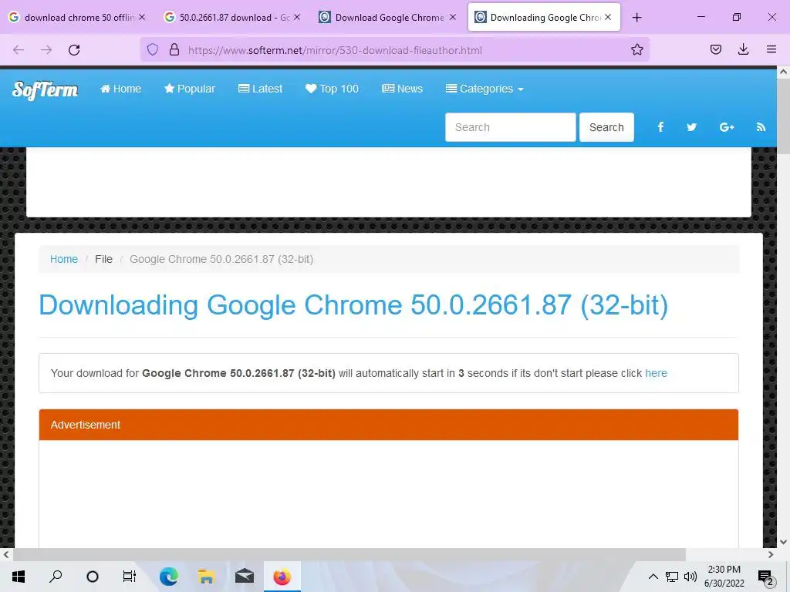Close the 'Downloading Google Chrome' tab

pos(608,17)
